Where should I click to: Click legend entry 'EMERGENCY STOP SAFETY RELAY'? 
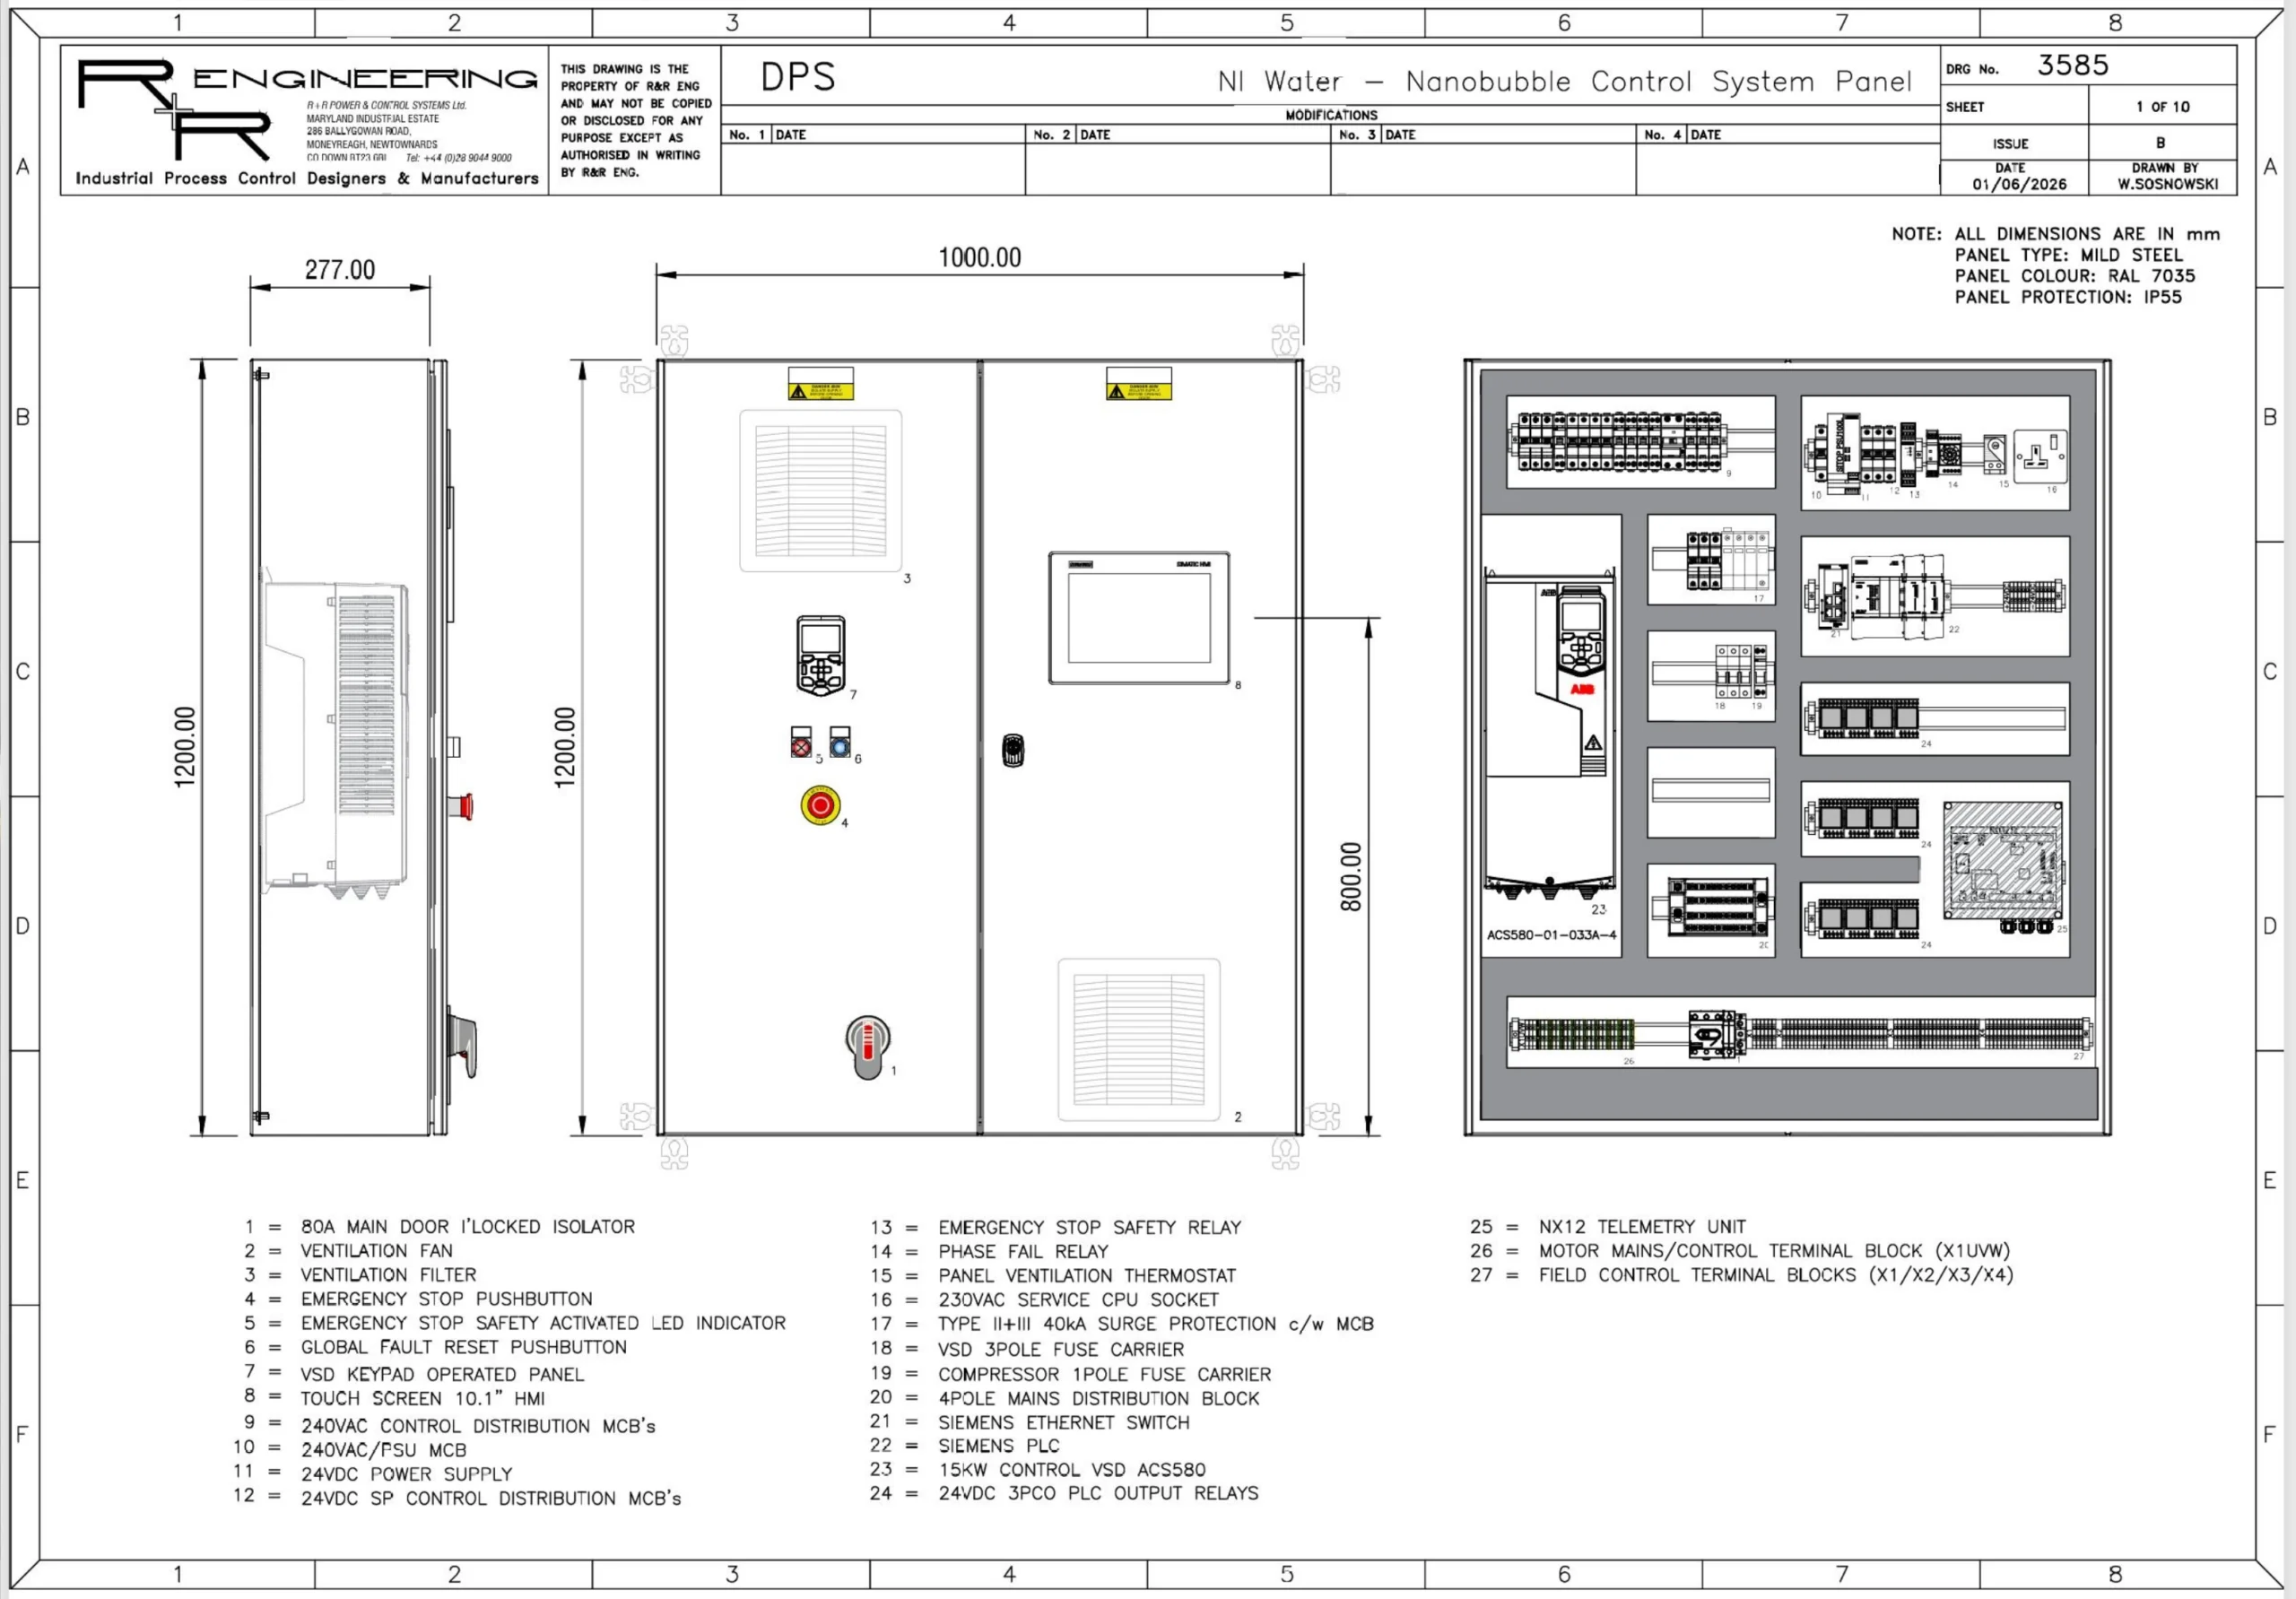point(1089,1227)
